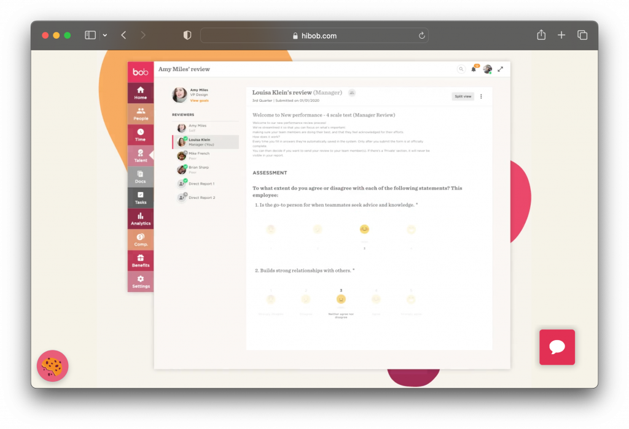Select the fourth faded face for question 1

411,229
